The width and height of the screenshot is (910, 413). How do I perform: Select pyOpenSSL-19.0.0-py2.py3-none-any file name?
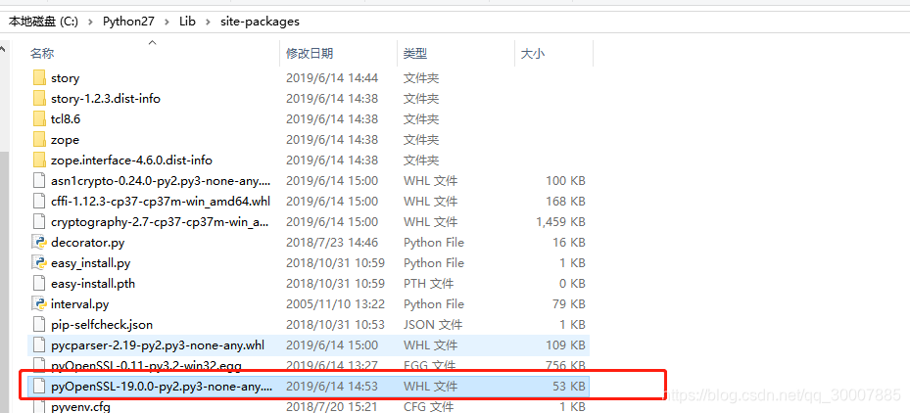pyautogui.click(x=162, y=387)
